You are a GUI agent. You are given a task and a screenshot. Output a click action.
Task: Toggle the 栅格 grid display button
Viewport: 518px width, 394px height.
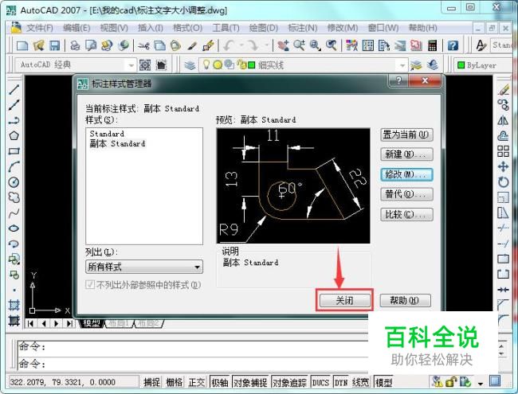coord(175,382)
